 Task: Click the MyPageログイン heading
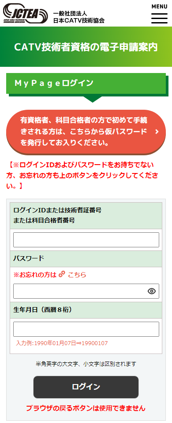pos(54,83)
